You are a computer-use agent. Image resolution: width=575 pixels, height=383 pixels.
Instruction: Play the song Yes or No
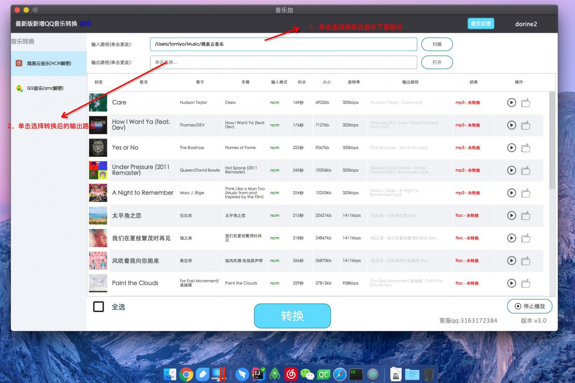click(511, 147)
